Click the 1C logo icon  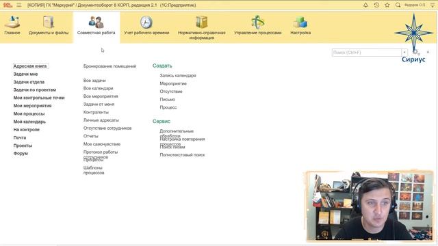8,5
